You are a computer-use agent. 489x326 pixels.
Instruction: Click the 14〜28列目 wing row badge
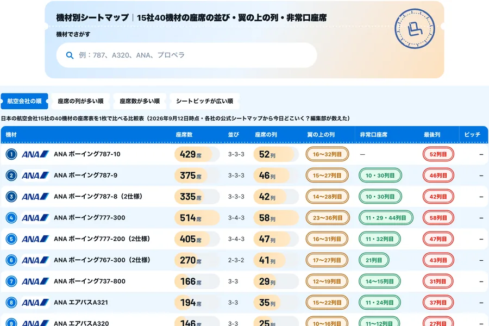click(327, 197)
